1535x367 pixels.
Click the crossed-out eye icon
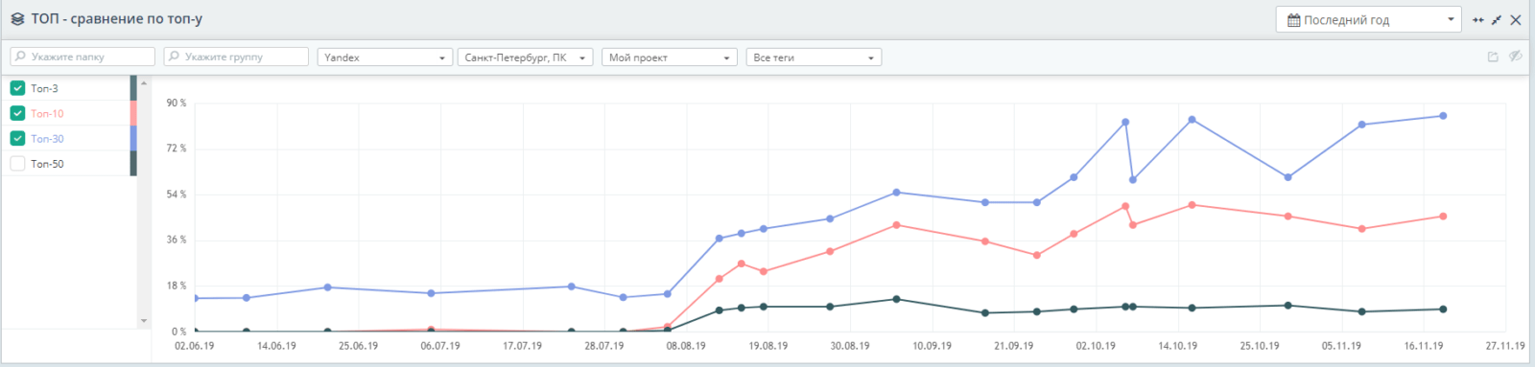coord(1515,57)
